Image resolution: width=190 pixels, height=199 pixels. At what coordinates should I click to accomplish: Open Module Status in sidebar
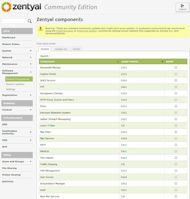coord(11,44)
